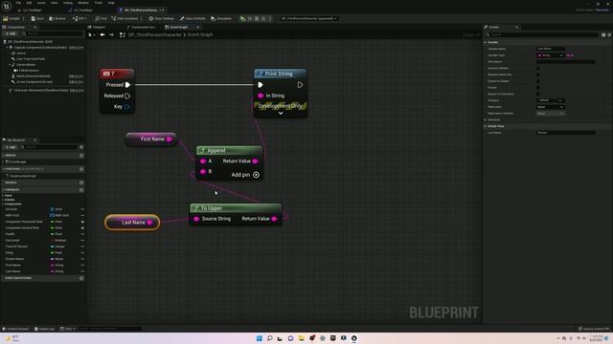Open Class Defaults from toolbar
The image size is (613, 344).
point(193,18)
